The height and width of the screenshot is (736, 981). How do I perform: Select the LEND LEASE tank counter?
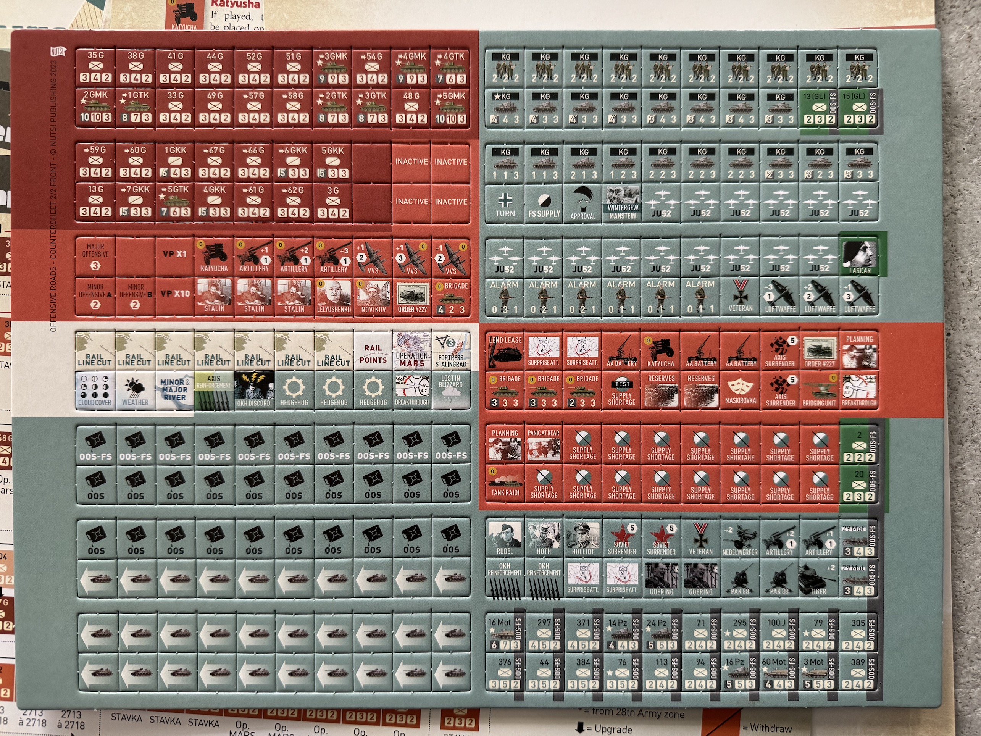tap(505, 351)
